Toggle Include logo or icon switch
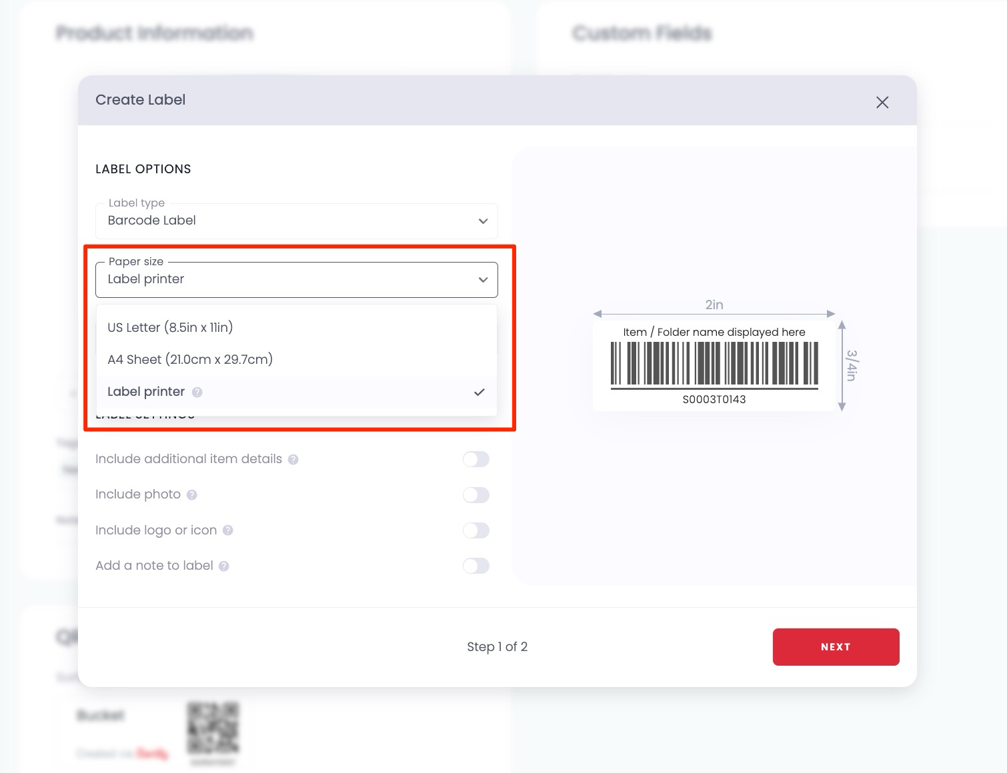Viewport: 1007px width, 773px height. [475, 530]
